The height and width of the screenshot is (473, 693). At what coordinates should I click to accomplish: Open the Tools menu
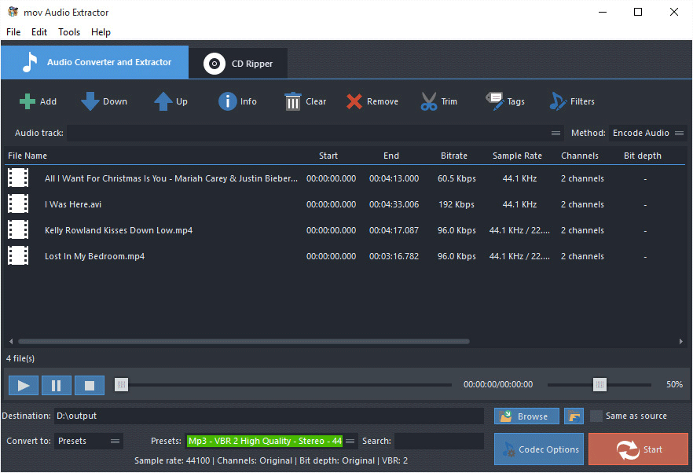[x=68, y=32]
